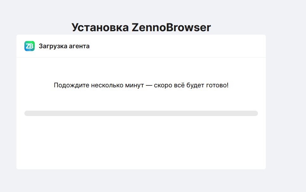This screenshot has width=306, height=192.
Task: Click the word "Подождите" in the message
Action: pyautogui.click(x=72, y=85)
